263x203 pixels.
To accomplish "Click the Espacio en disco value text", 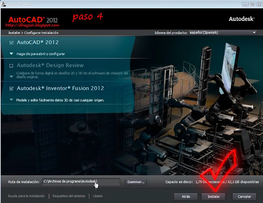I will point(227,182).
